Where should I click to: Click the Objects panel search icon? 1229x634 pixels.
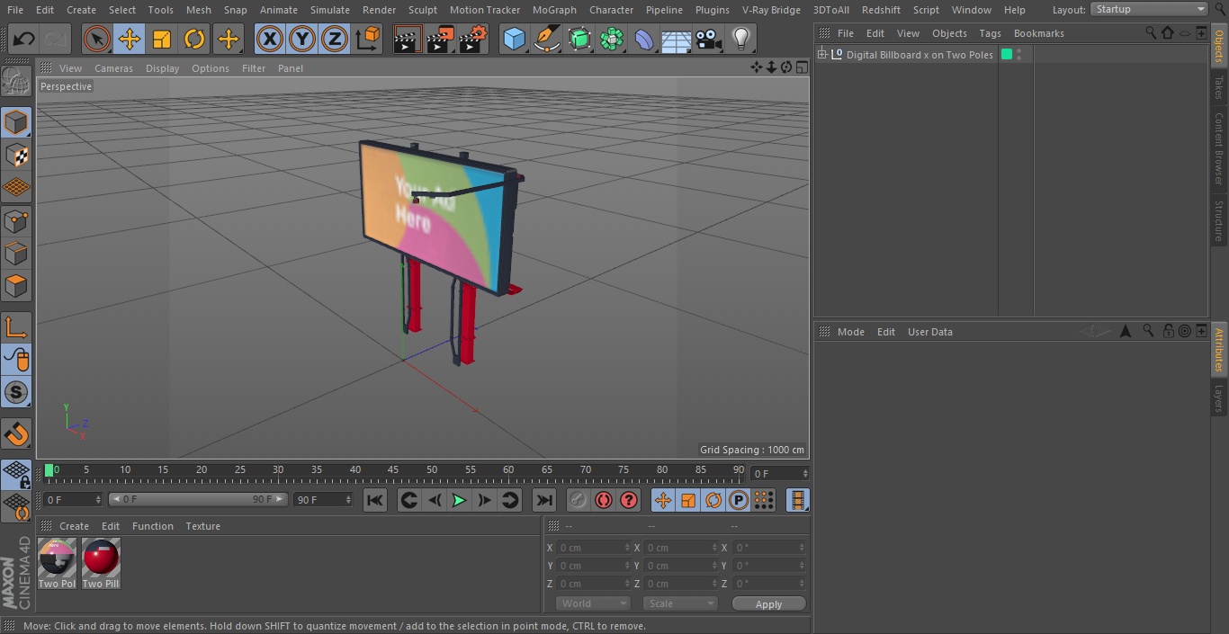1151,32
